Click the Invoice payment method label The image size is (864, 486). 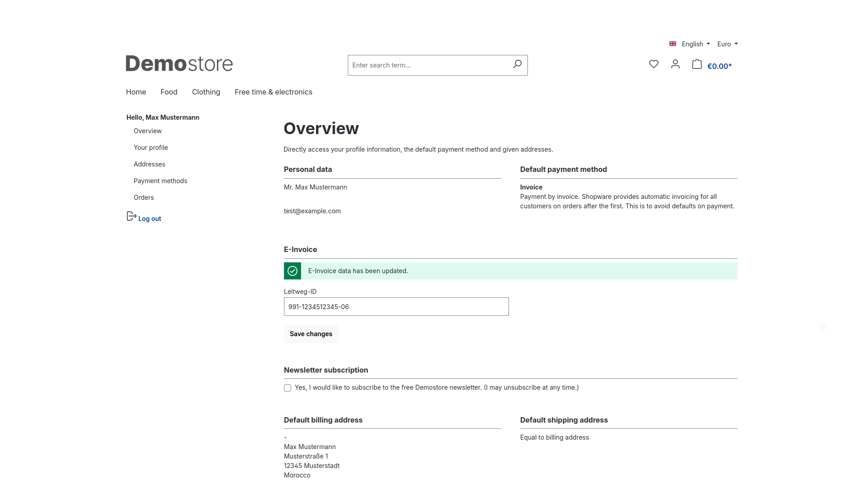[531, 187]
